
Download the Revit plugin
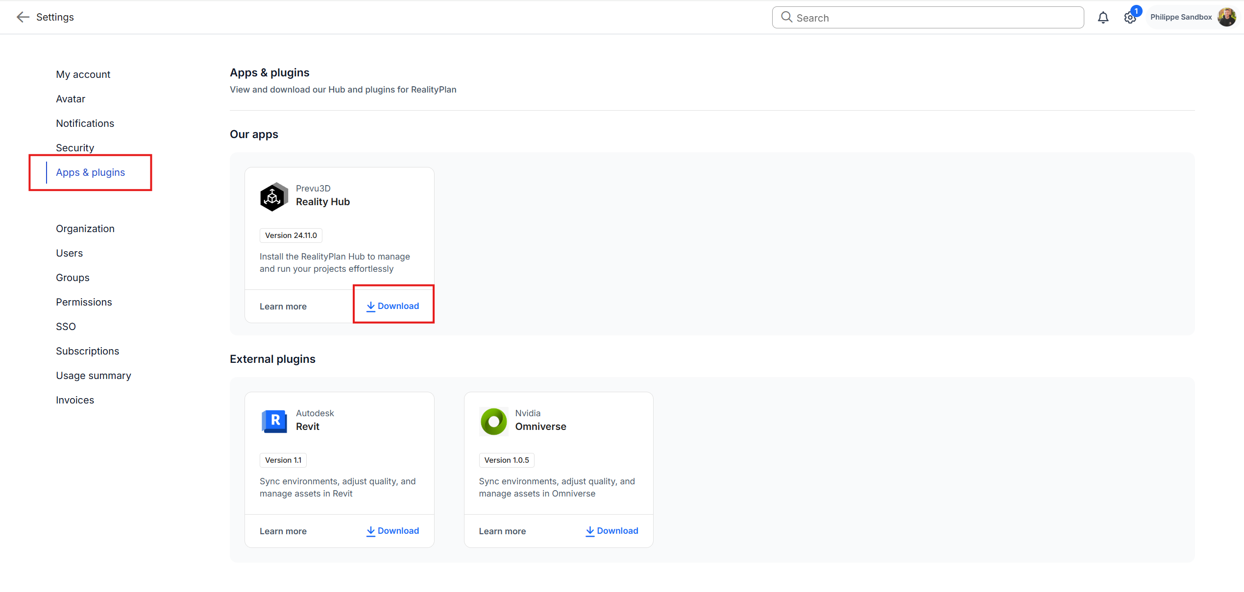pos(393,531)
